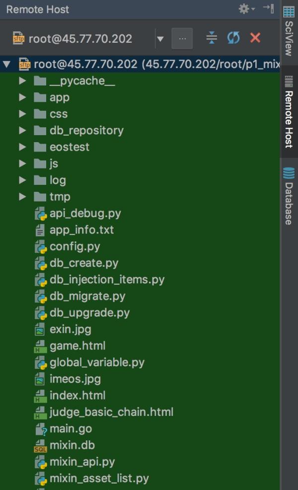Viewport: 298px width, 490px height.
Task: Click the hide panel arrow icon
Action: coord(269,8)
